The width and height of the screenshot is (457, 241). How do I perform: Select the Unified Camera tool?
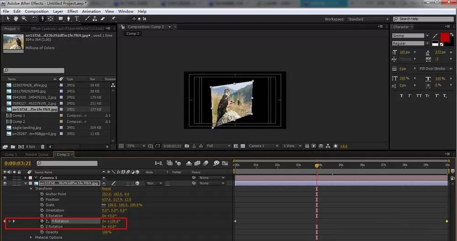click(x=43, y=19)
